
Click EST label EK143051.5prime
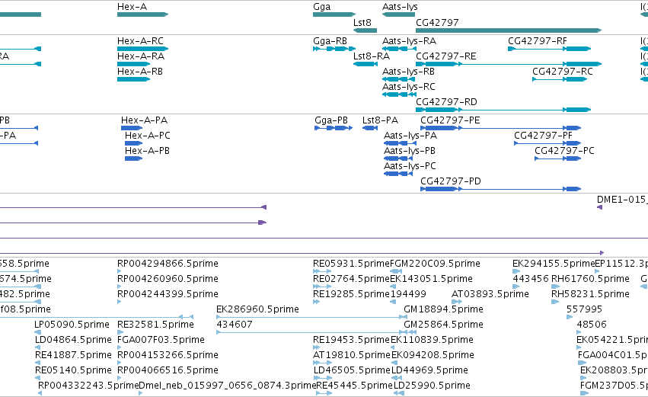click(x=432, y=279)
